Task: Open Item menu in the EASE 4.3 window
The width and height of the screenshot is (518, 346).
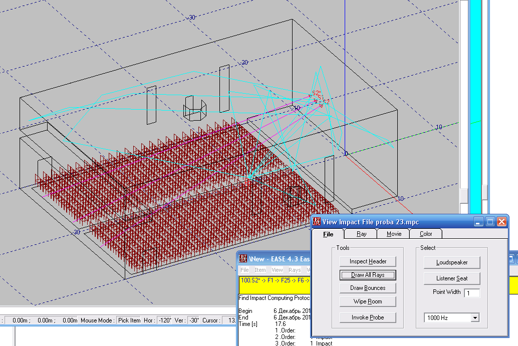Action: [260, 270]
